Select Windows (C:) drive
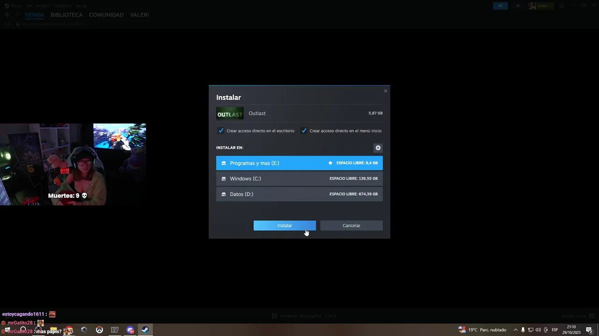 (x=299, y=179)
